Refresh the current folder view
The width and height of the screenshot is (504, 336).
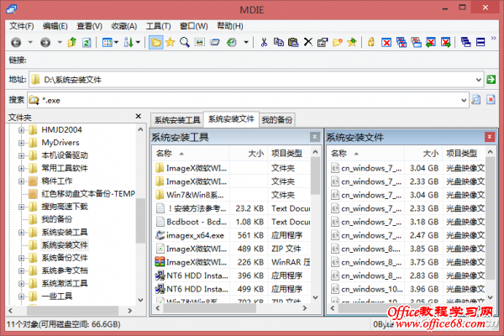87,42
